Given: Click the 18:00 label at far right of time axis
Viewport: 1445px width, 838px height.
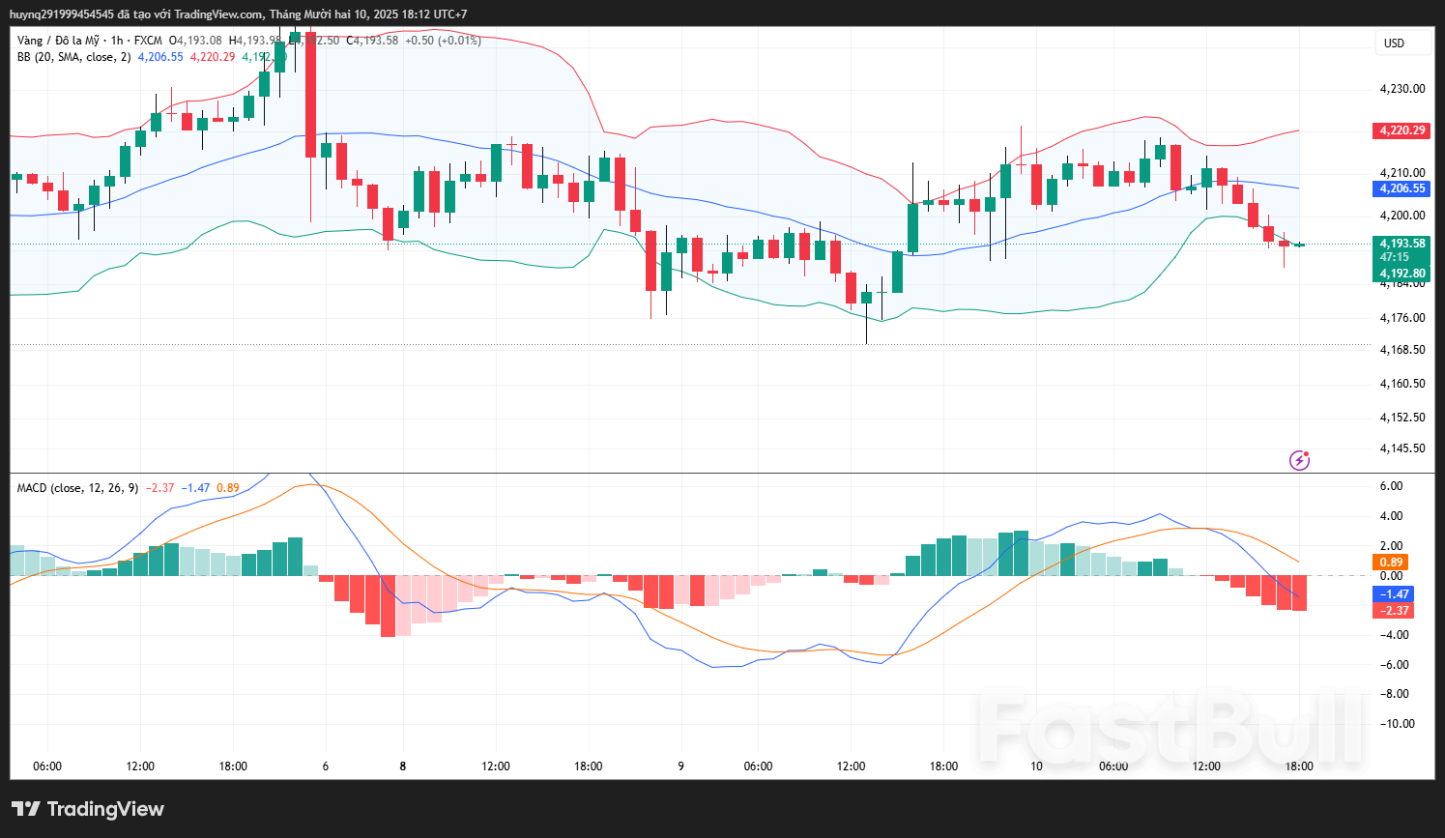Looking at the screenshot, I should [1298, 766].
